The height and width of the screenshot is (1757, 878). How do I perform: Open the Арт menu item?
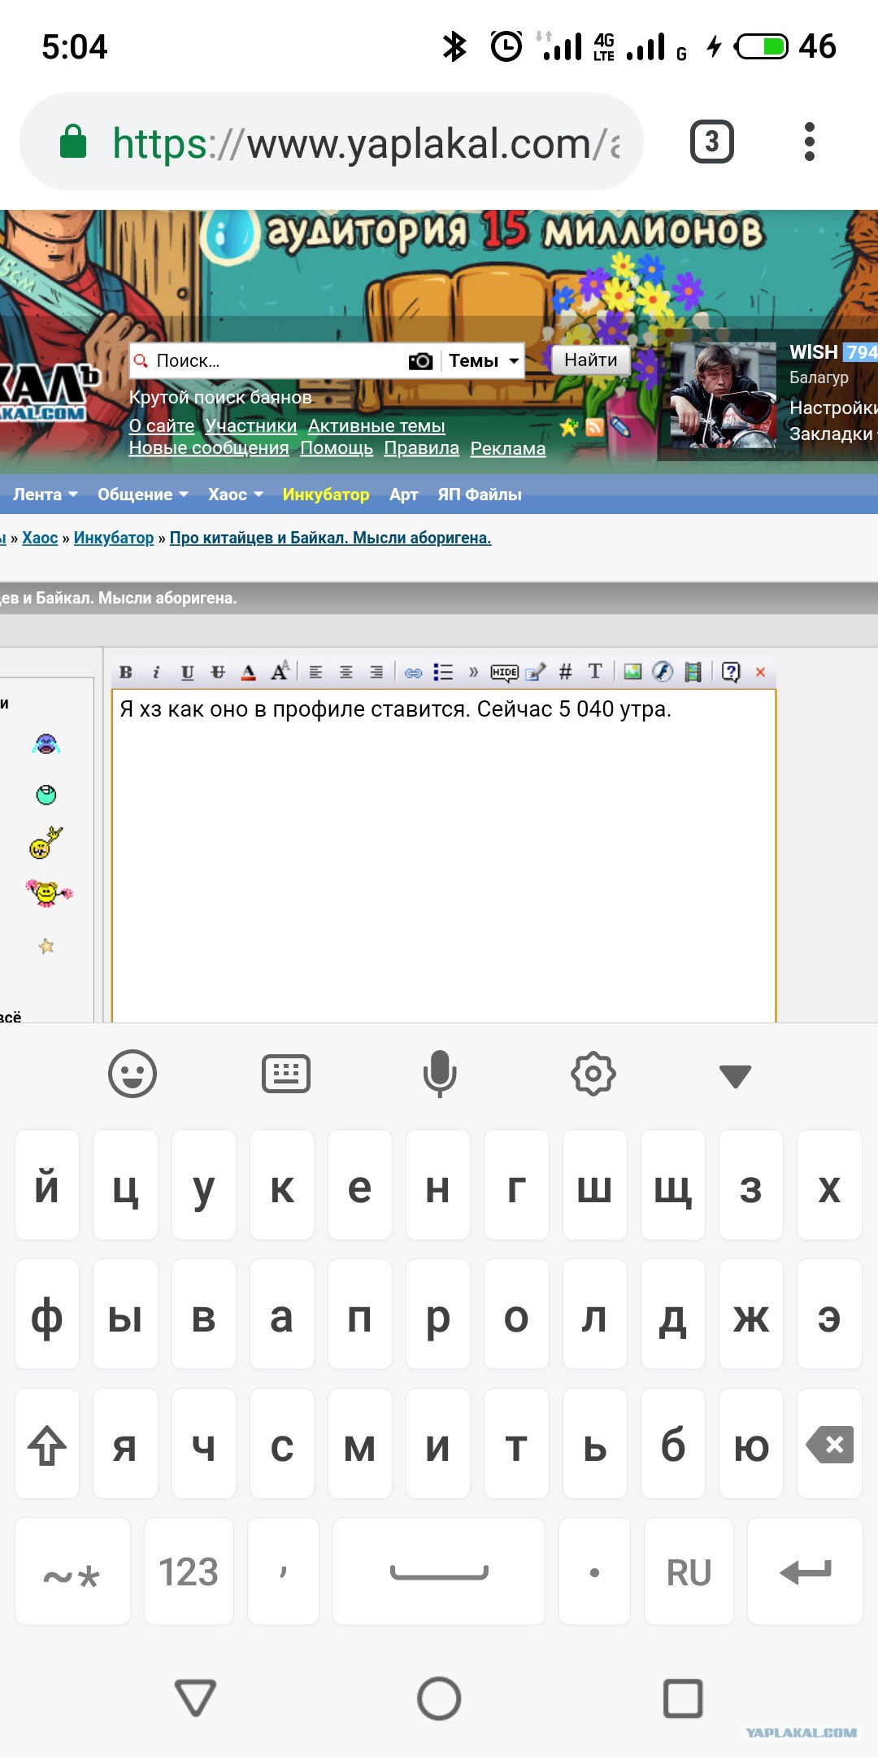click(404, 495)
